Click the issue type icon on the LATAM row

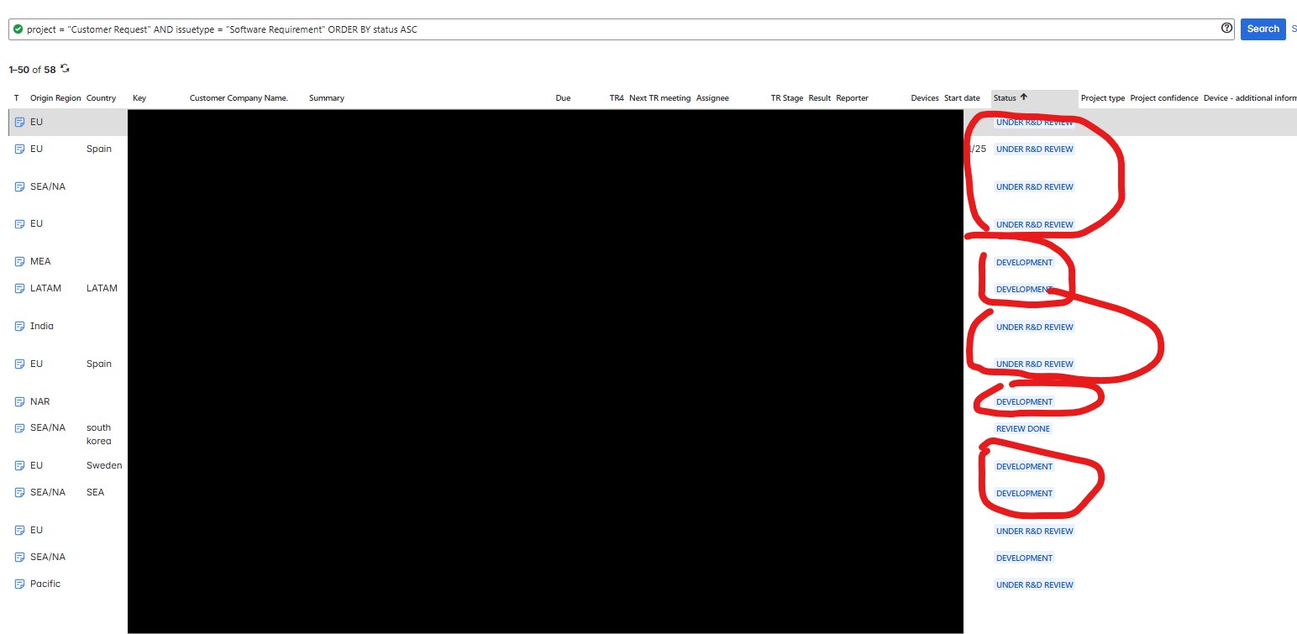(x=18, y=288)
